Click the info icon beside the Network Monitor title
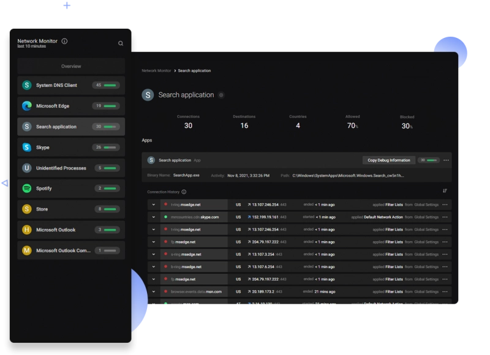 tap(64, 41)
